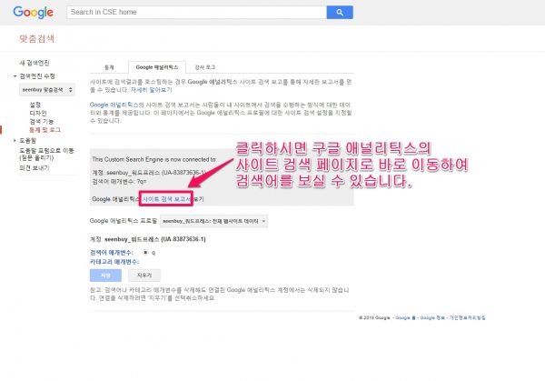Switch to the 감사 로그 tab
The height and width of the screenshot is (381, 545).
coord(205,67)
